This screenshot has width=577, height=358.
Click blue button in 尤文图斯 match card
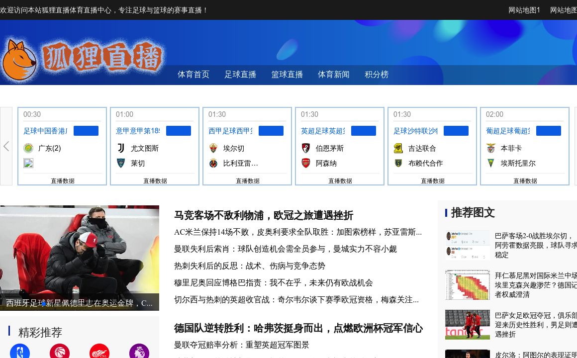pyautogui.click(x=179, y=131)
